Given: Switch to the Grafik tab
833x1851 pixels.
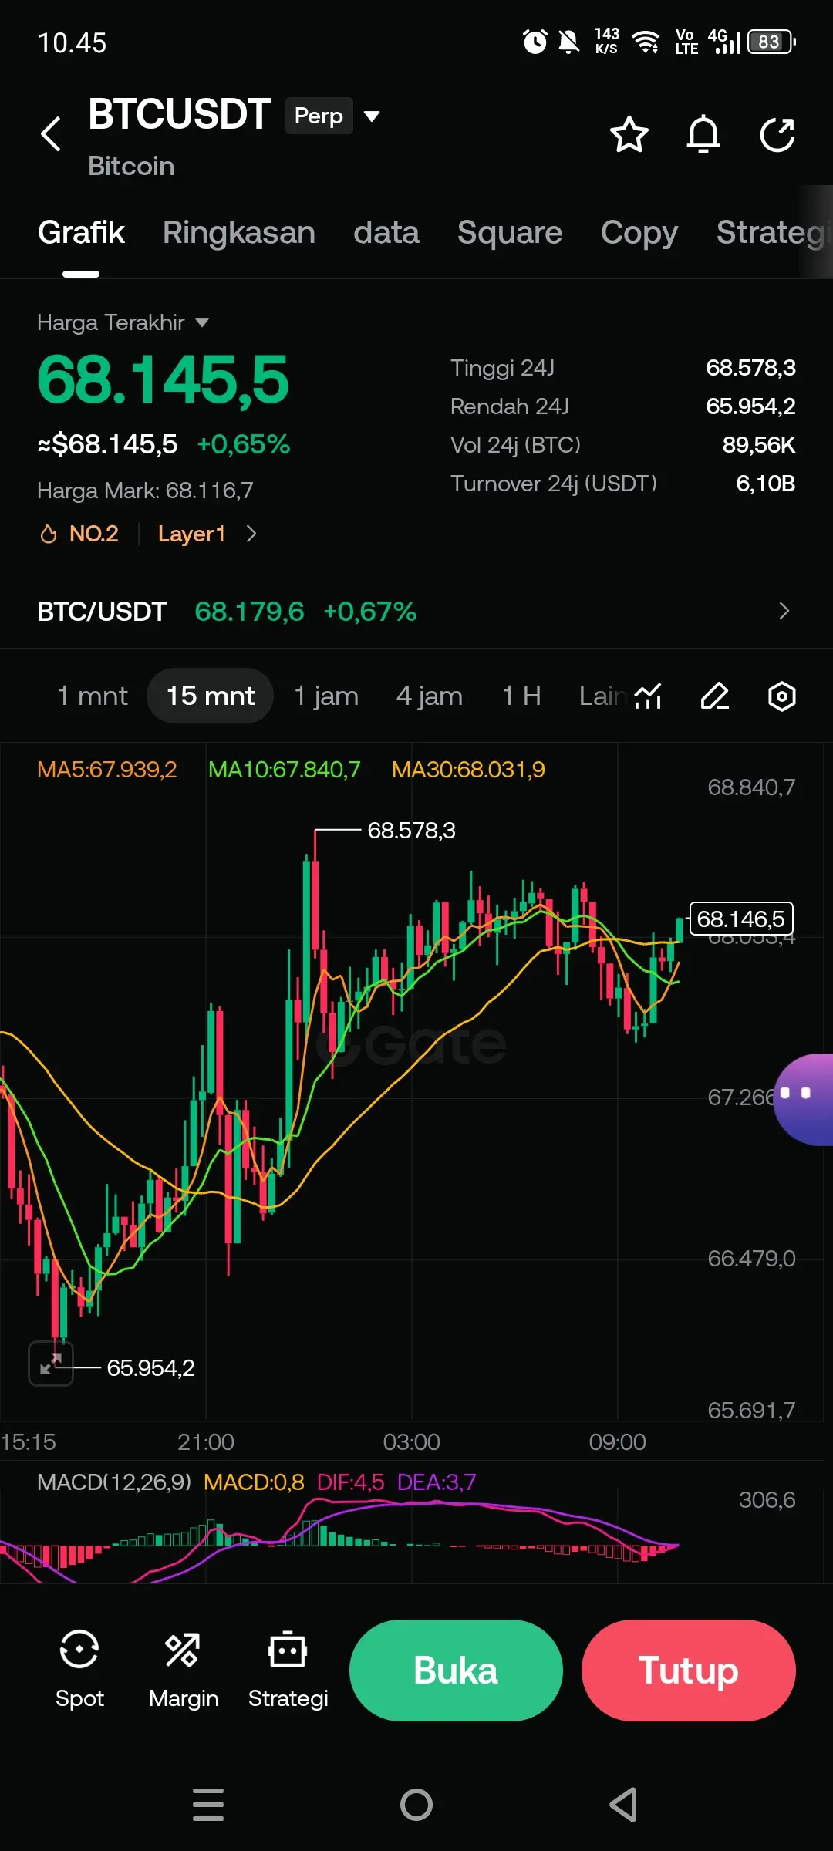Looking at the screenshot, I should coord(81,232).
